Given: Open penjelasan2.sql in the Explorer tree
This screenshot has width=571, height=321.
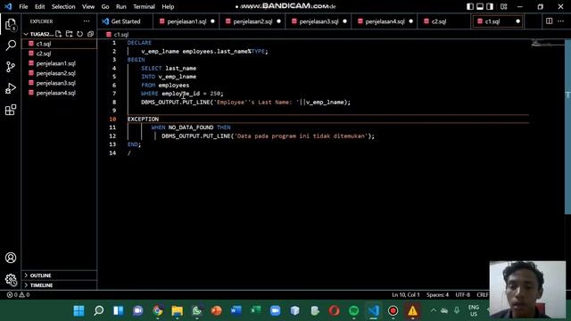Looking at the screenshot, I should [60, 73].
